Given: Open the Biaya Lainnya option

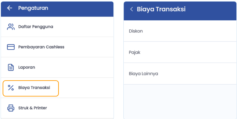Looking at the screenshot, I should click(x=180, y=74).
